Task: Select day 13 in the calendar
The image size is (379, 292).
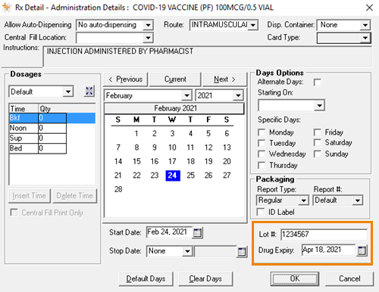Action: pos(227,148)
